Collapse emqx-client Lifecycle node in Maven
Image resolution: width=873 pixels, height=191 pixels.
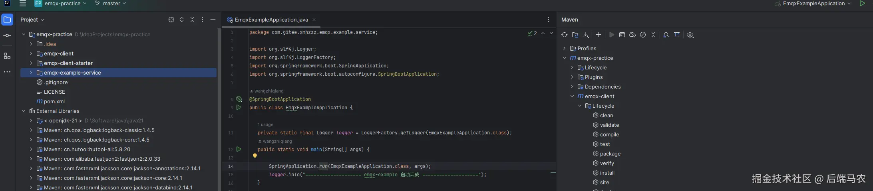coord(579,106)
